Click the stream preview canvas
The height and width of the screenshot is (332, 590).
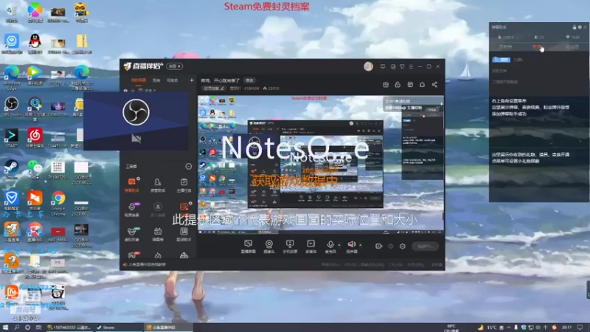(321, 165)
